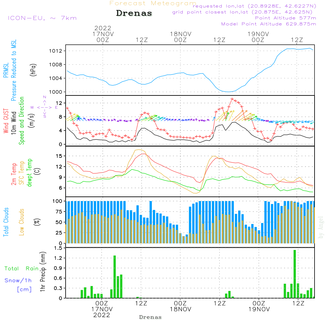Click the green 'Total Rain' legend label
This screenshot has height=328, width=328.
coord(22,268)
